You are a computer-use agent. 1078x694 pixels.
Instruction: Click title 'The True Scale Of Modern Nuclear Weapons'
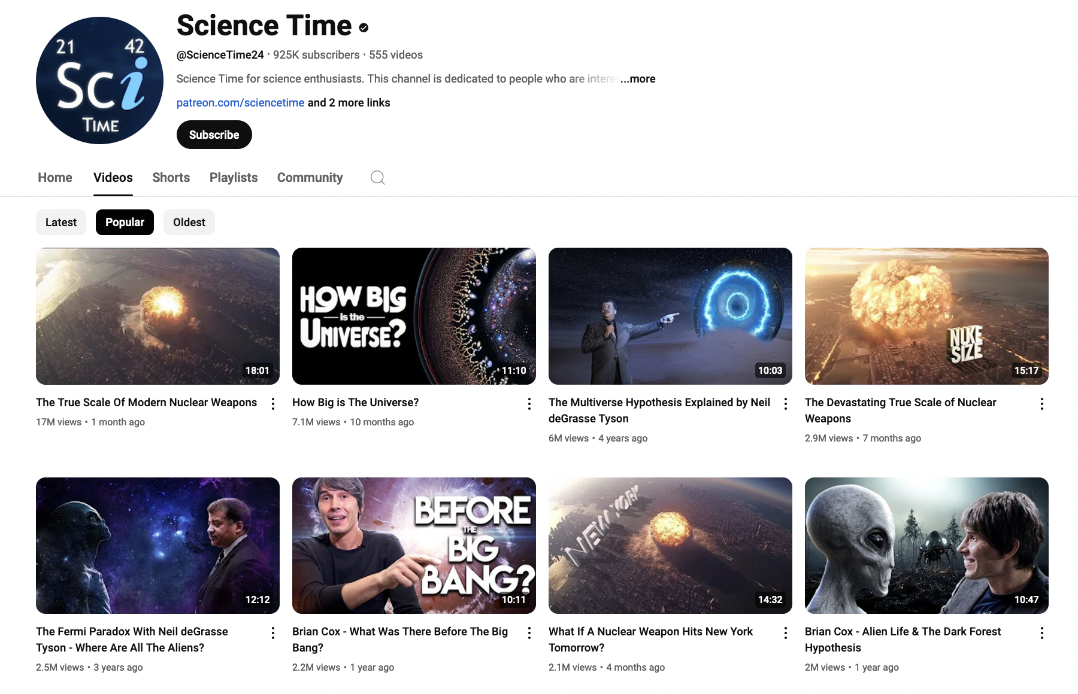tap(147, 403)
